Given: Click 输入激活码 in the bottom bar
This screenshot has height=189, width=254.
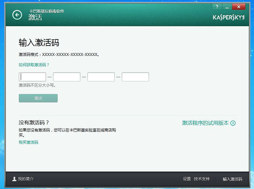Looking at the screenshot, I should [x=232, y=179].
